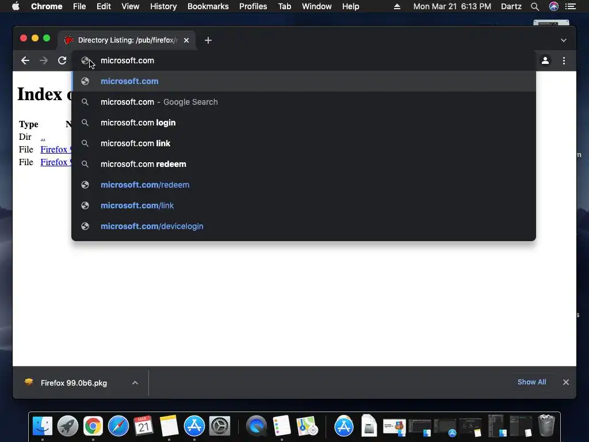
Task: Open Spotlight search in the menu bar
Action: pyautogui.click(x=535, y=6)
